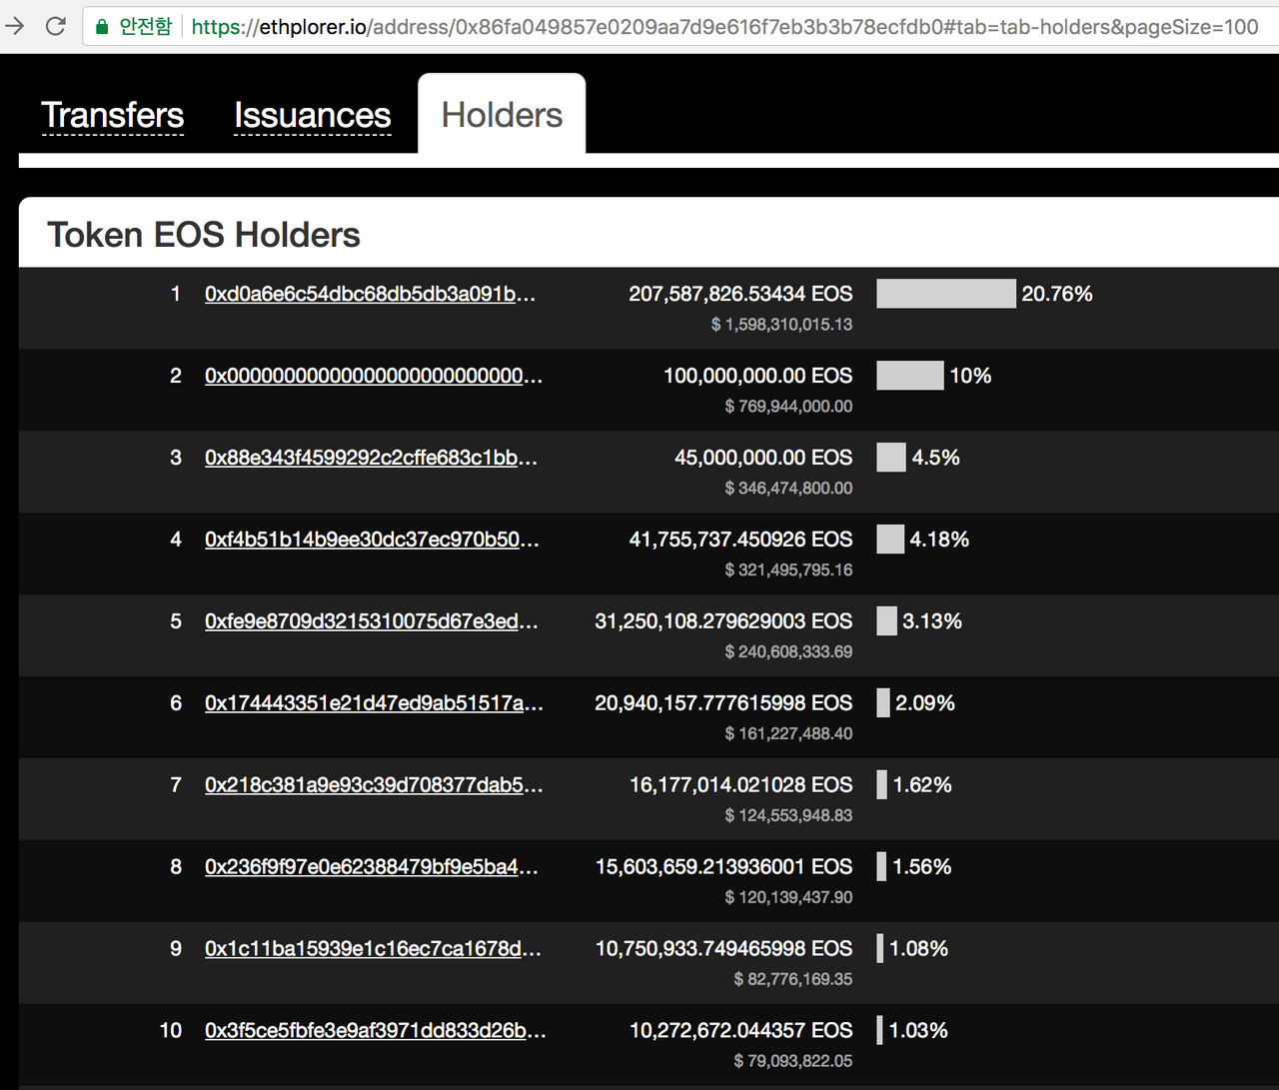Click the 16,177,014.021028 EOS balance
The width and height of the screenshot is (1279, 1090).
click(x=740, y=785)
